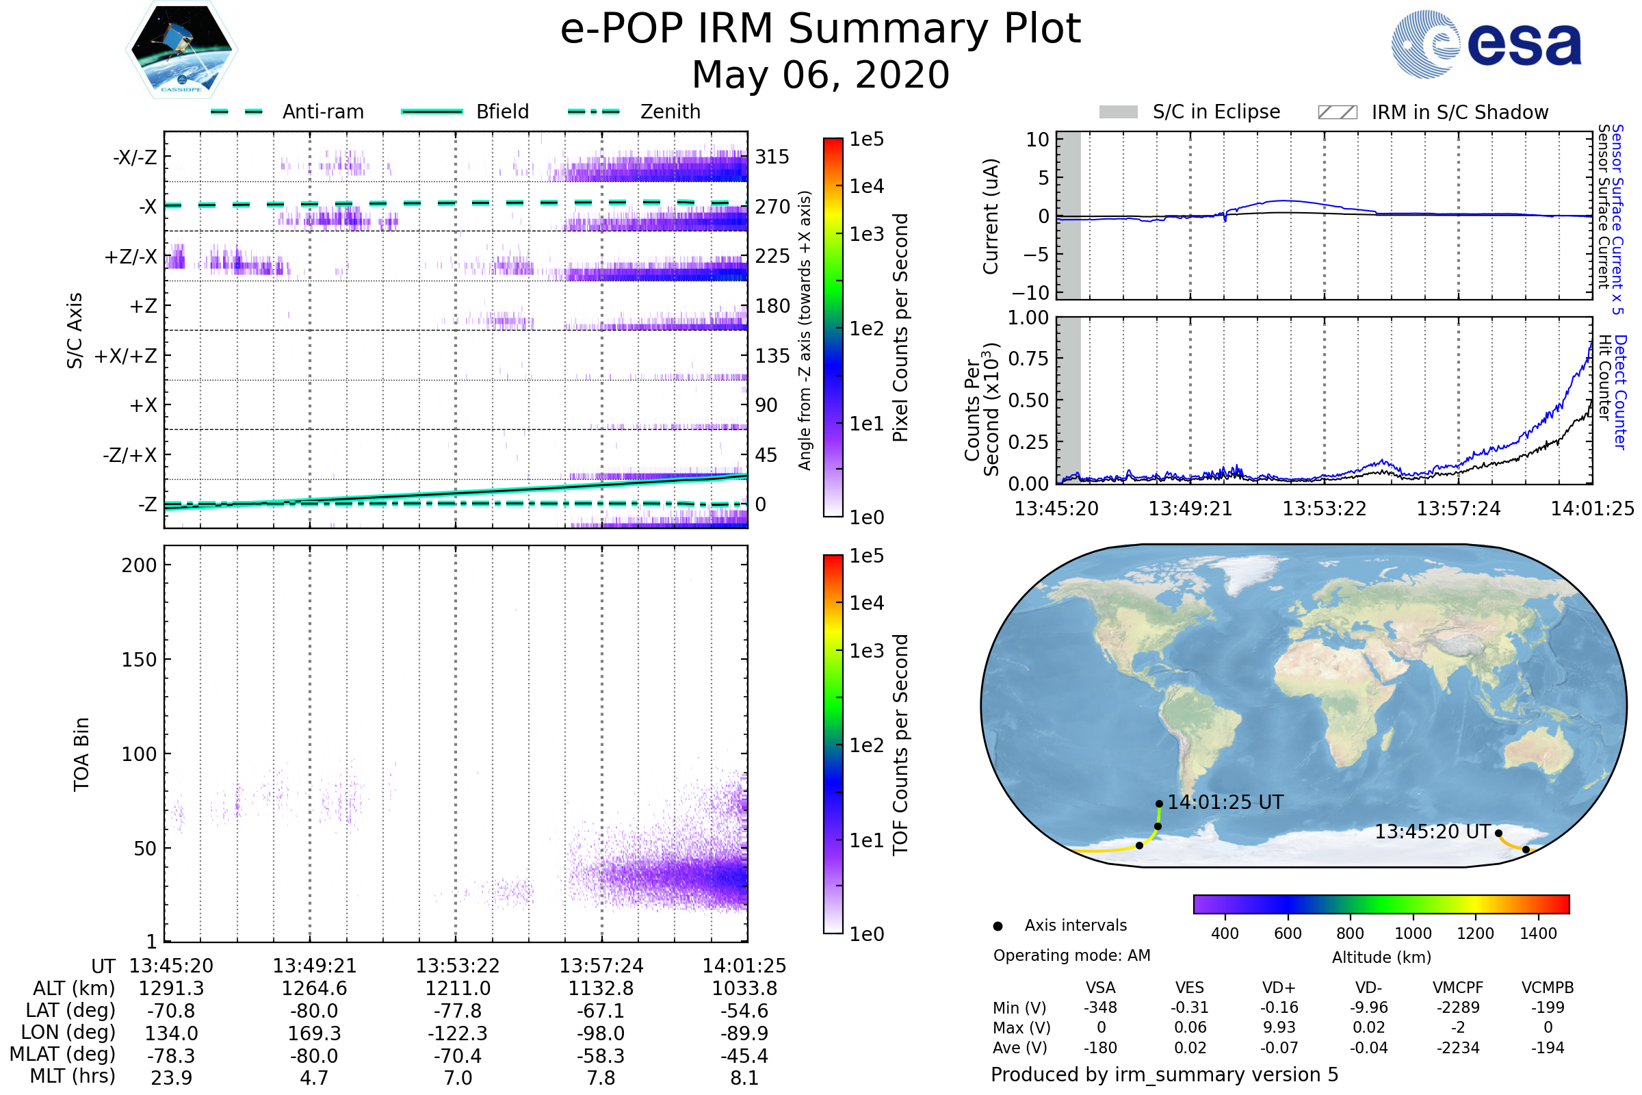Click the MLAT (deg) row label
Image resolution: width=1642 pixels, height=1095 pixels.
pyautogui.click(x=63, y=1054)
